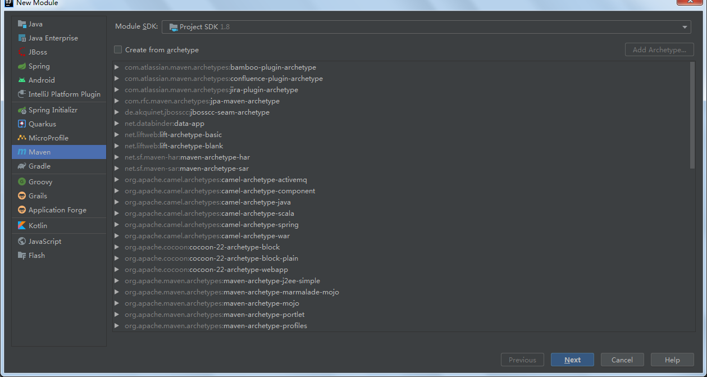The height and width of the screenshot is (377, 707).
Task: Click the Kotlin icon
Action: [x=22, y=226]
